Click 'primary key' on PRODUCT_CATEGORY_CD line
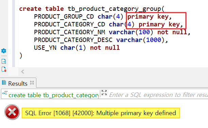 [159, 24]
